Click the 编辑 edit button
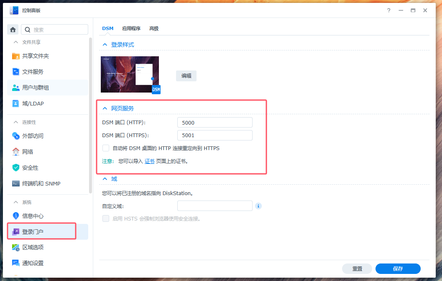 coord(186,76)
